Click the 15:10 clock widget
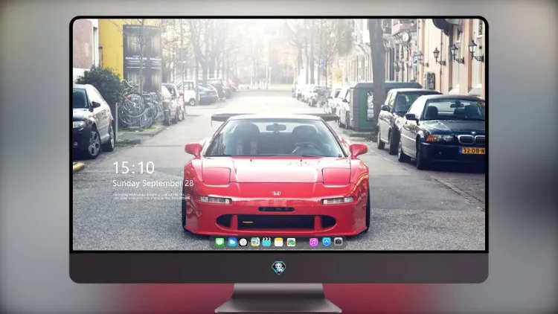Screen dimensions: 558x314 pyautogui.click(x=133, y=167)
